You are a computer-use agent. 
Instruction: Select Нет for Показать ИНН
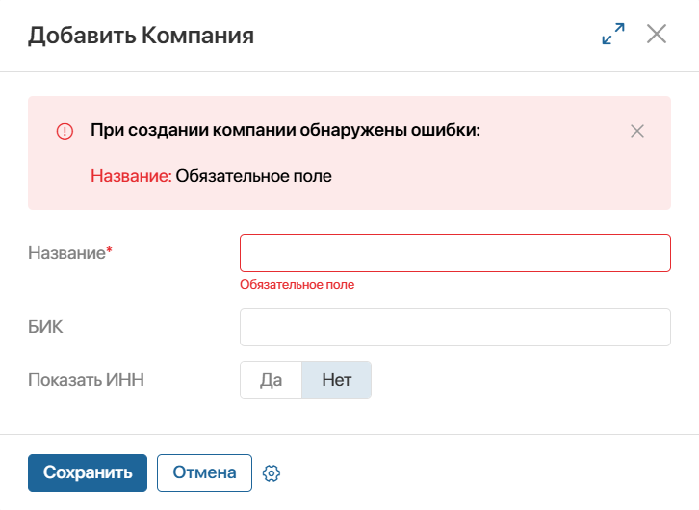click(337, 380)
